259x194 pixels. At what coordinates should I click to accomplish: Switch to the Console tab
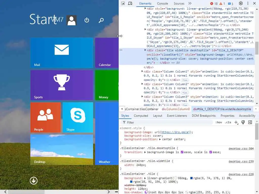point(162,4)
